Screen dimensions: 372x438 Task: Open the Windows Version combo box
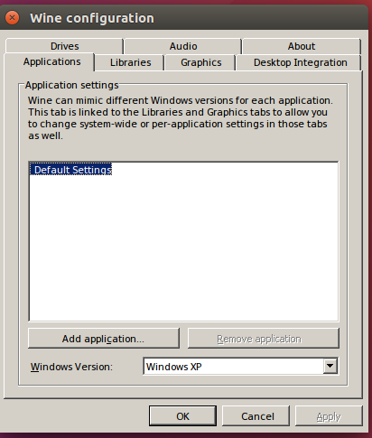coord(241,367)
